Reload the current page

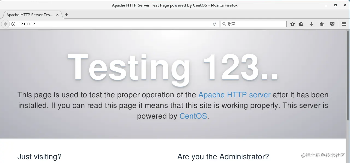(214, 24)
